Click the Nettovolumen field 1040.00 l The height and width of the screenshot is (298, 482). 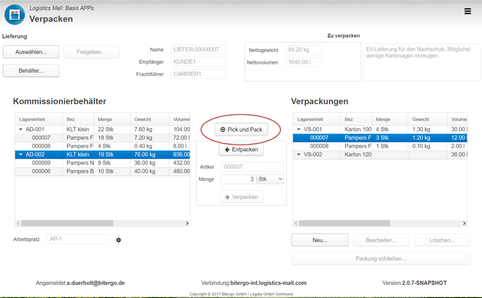point(304,62)
